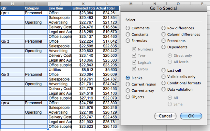Choose Visible cells only option

164,77
